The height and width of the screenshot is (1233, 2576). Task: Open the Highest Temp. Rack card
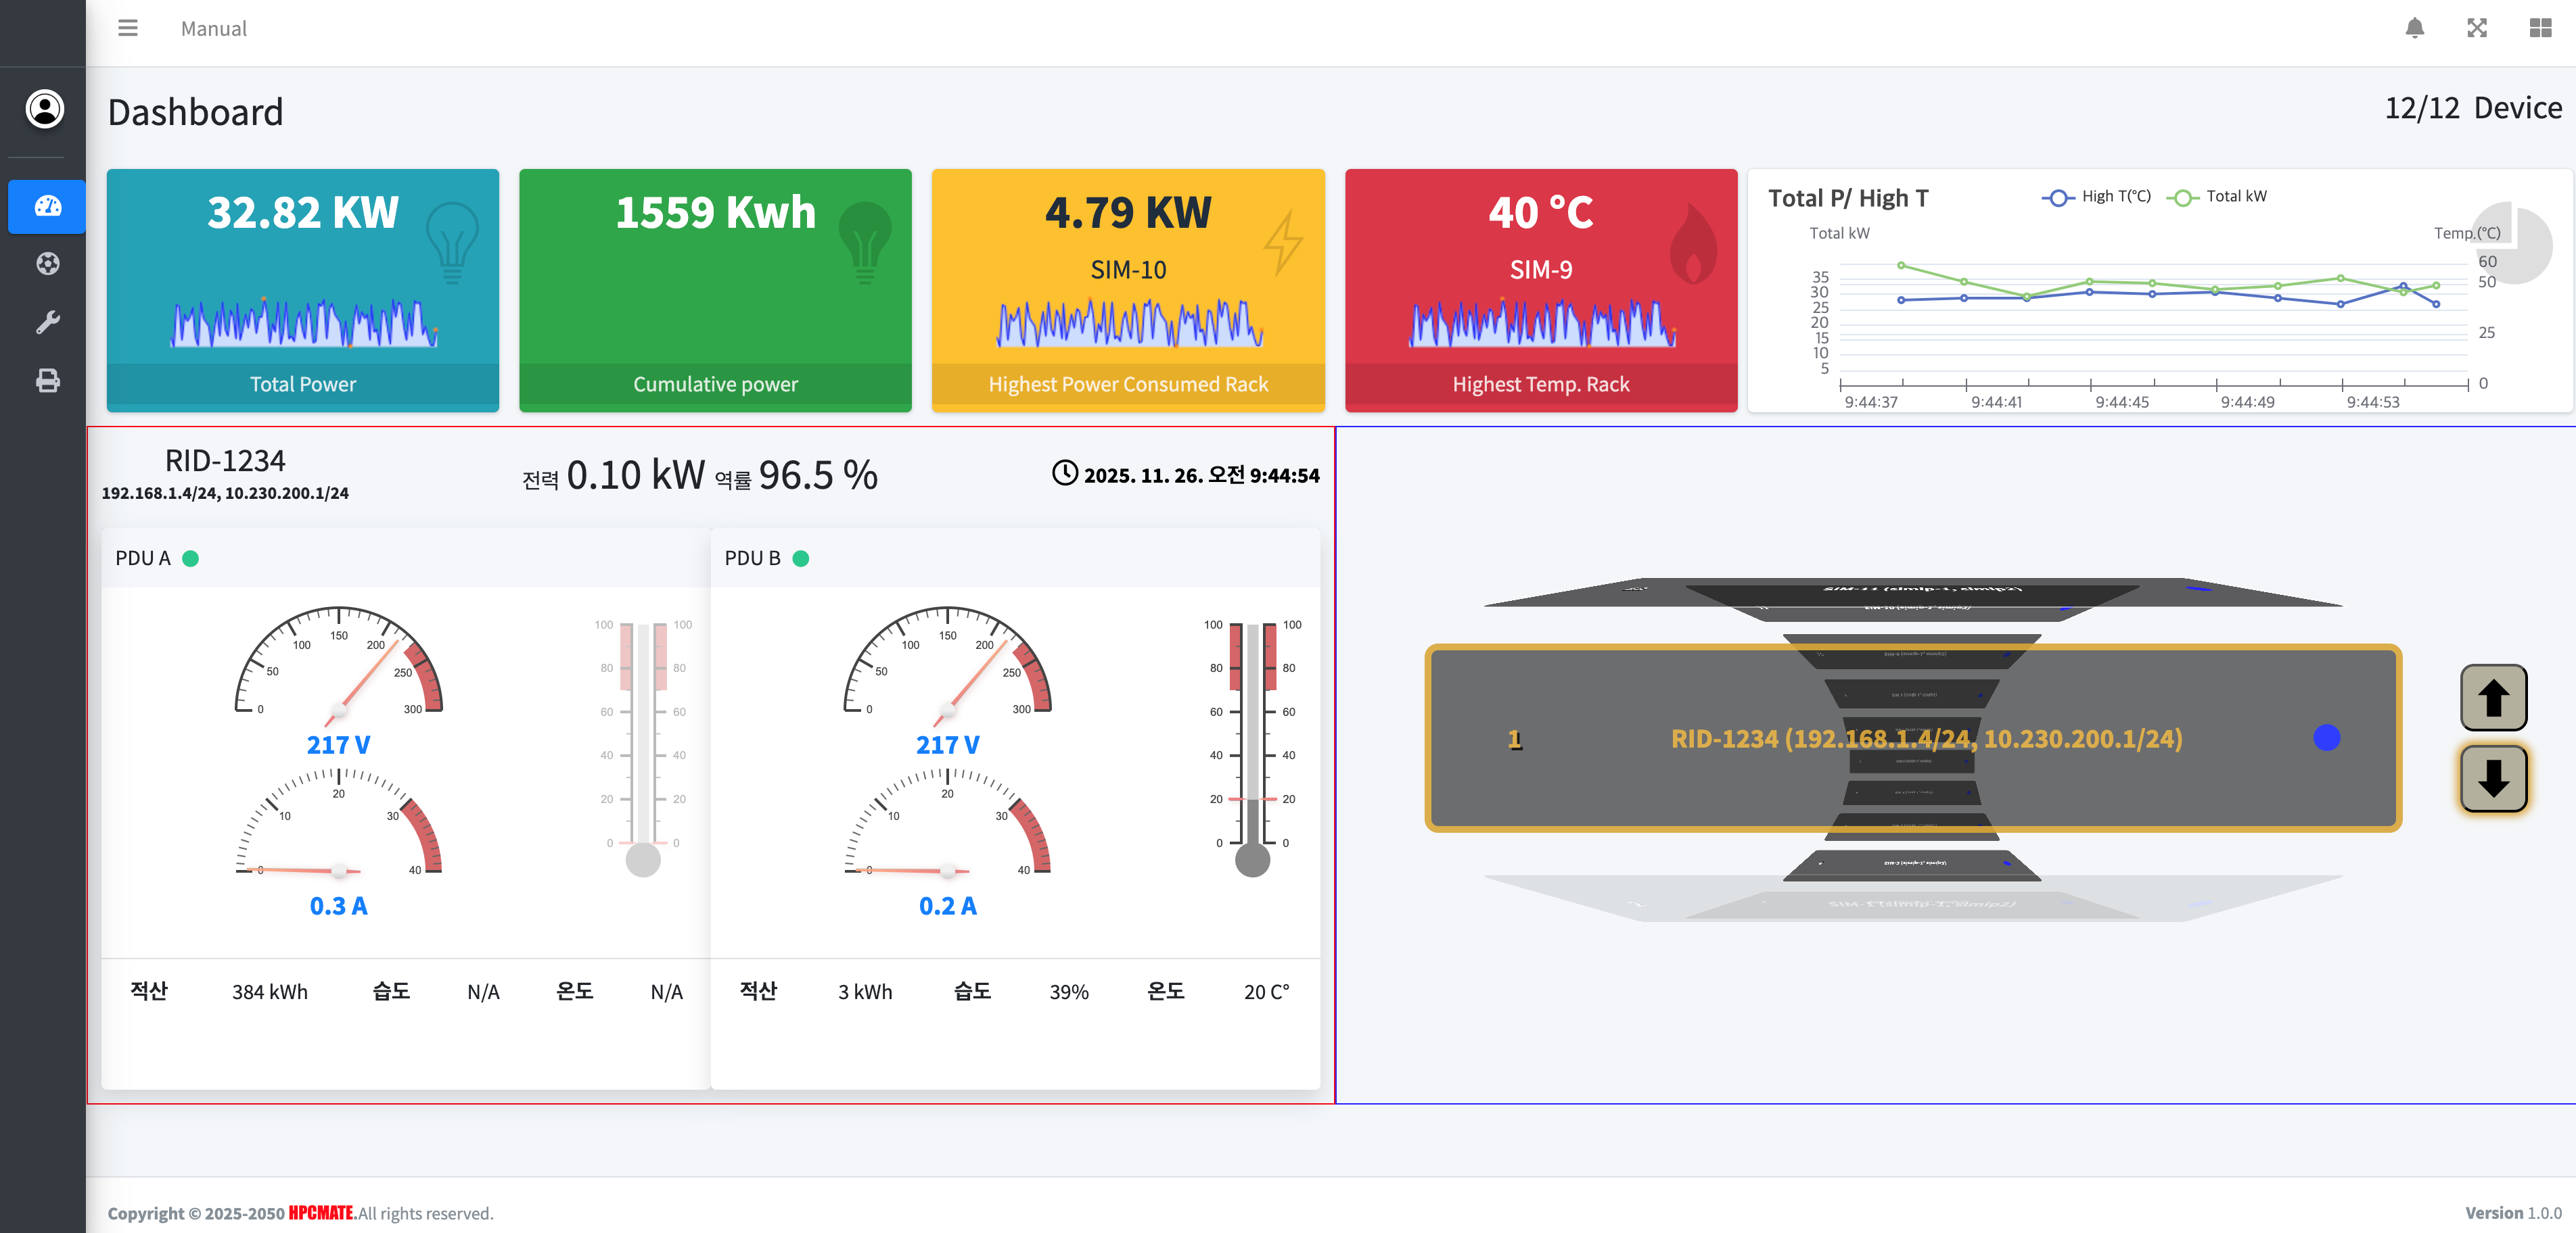click(x=1540, y=290)
